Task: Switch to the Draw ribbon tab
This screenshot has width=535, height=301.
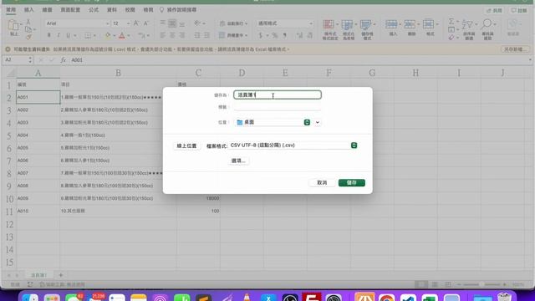Action: click(x=47, y=10)
